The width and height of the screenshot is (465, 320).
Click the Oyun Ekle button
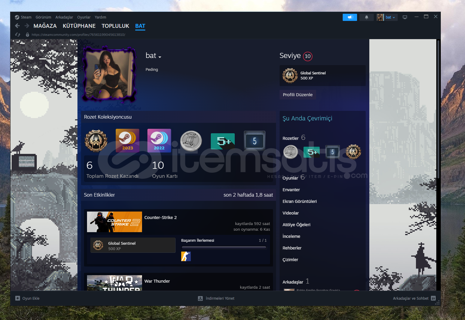27,298
